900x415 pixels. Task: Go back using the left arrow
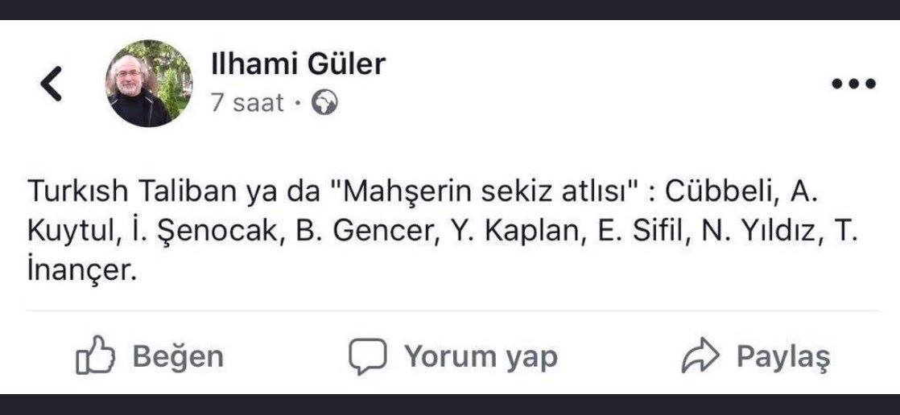pyautogui.click(x=52, y=84)
